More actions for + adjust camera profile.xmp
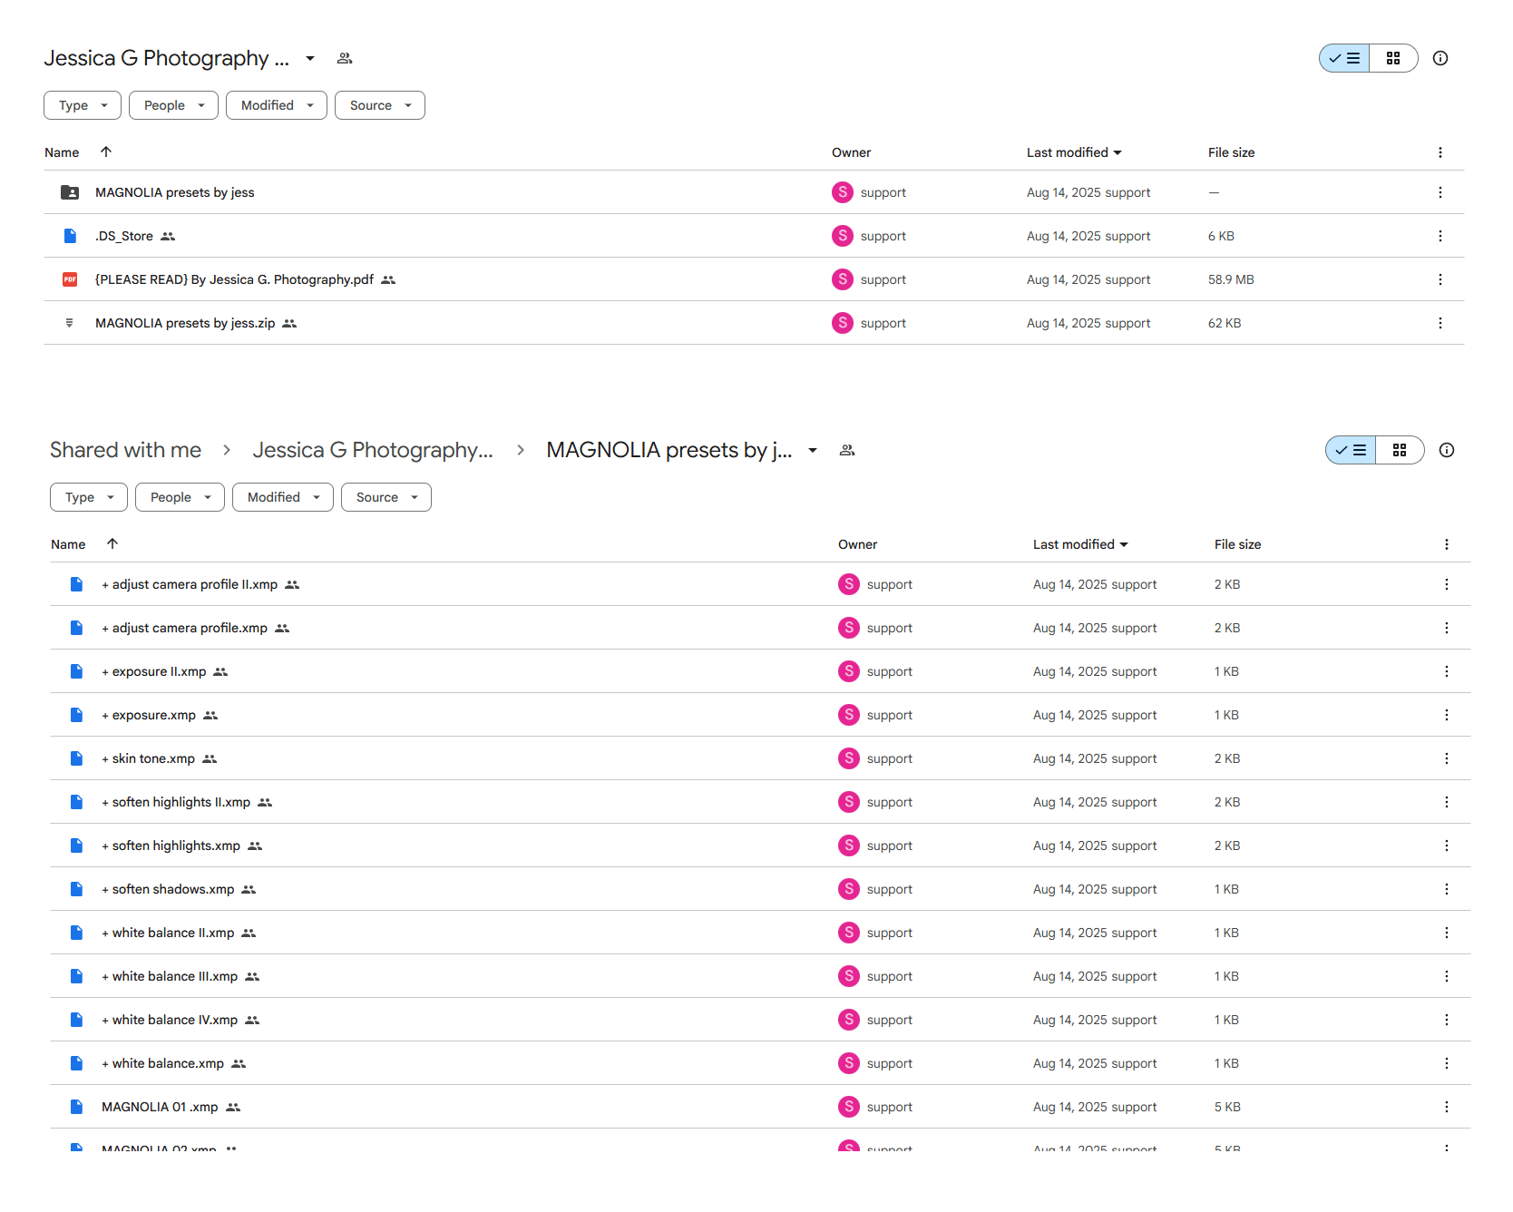Screen dimensions: 1513x1212 (1447, 628)
